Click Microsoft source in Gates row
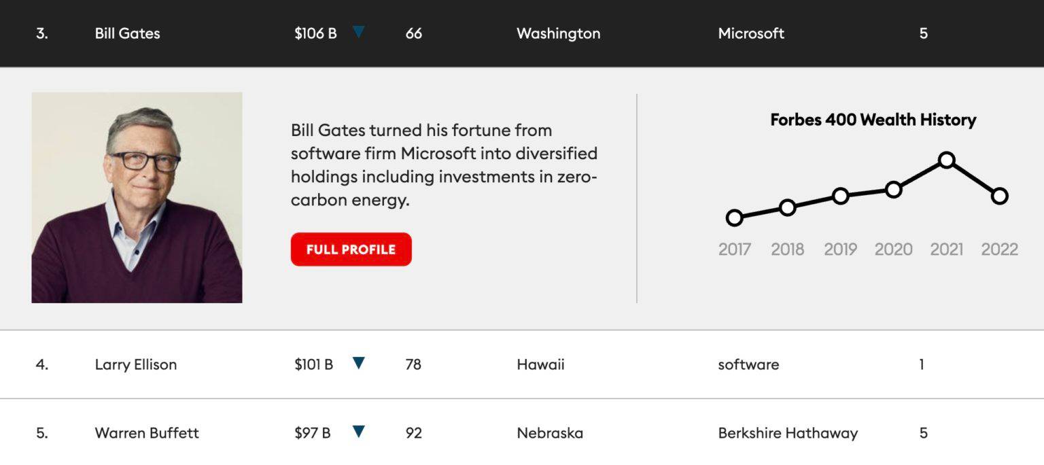The height and width of the screenshot is (465, 1044). tap(751, 33)
